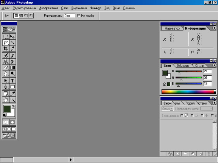The height and width of the screenshot is (163, 218).
Task: Switch to the Навигатор tab
Action: (x=172, y=29)
